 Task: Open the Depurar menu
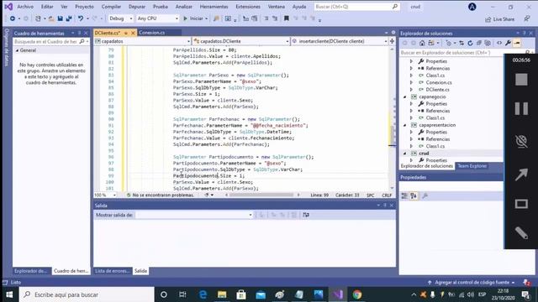pos(137,7)
